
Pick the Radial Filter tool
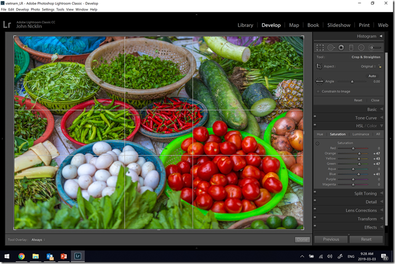point(361,47)
